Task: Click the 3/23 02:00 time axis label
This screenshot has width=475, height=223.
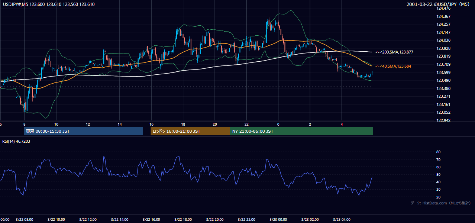Action: (x=310, y=220)
